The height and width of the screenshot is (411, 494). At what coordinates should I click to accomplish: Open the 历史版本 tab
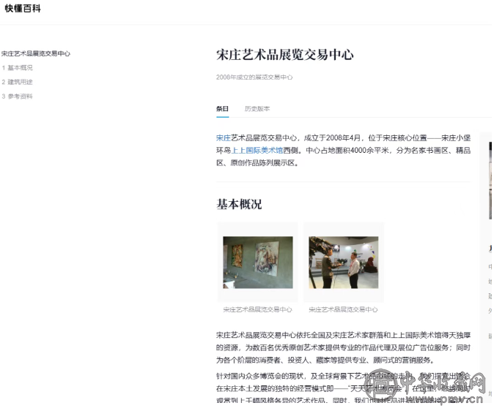point(257,109)
